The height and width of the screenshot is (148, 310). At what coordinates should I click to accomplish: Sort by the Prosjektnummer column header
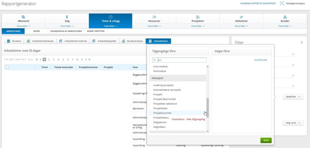coord(88,67)
